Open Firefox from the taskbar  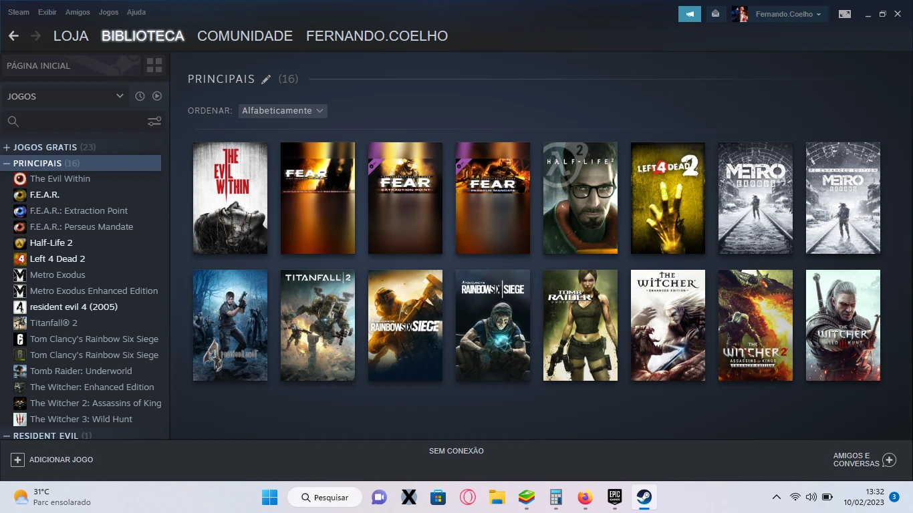coord(585,497)
